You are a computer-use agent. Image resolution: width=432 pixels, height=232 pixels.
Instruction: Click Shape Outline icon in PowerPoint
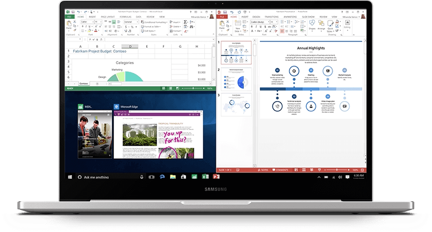337,26
